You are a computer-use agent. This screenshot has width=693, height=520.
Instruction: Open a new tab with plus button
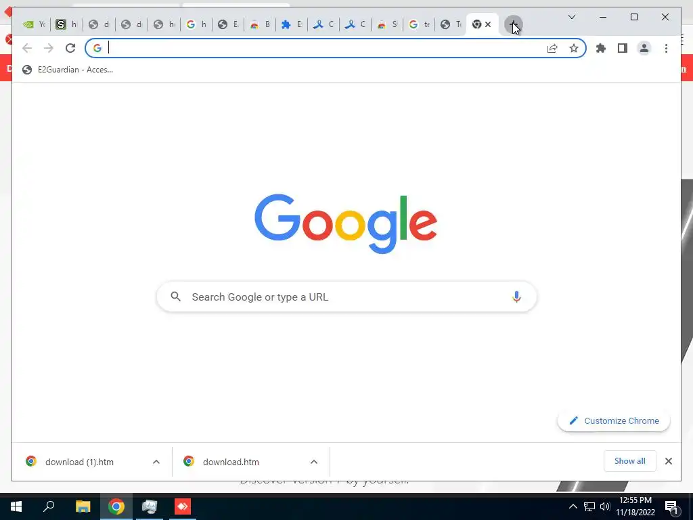coord(513,24)
